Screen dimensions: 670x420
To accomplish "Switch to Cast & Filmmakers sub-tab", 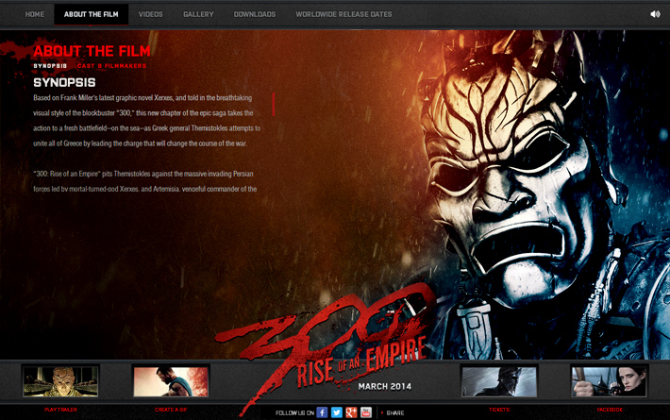I will pyautogui.click(x=112, y=66).
